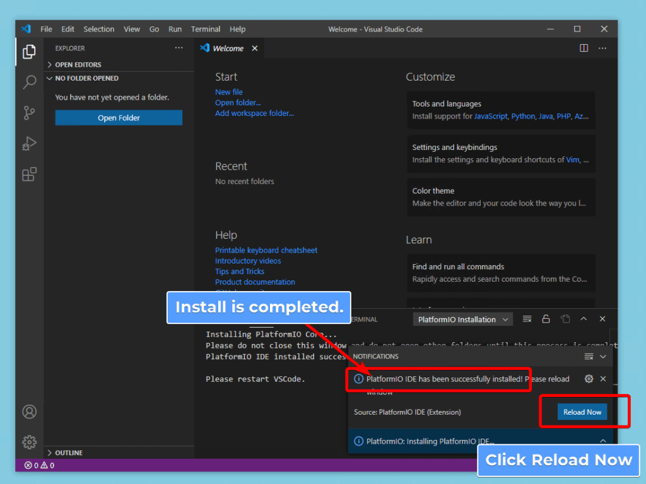Image resolution: width=646 pixels, height=484 pixels.
Task: Click the PHP language link
Action: [563, 116]
